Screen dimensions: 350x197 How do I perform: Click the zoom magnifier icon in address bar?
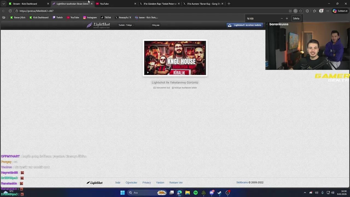[295, 11]
